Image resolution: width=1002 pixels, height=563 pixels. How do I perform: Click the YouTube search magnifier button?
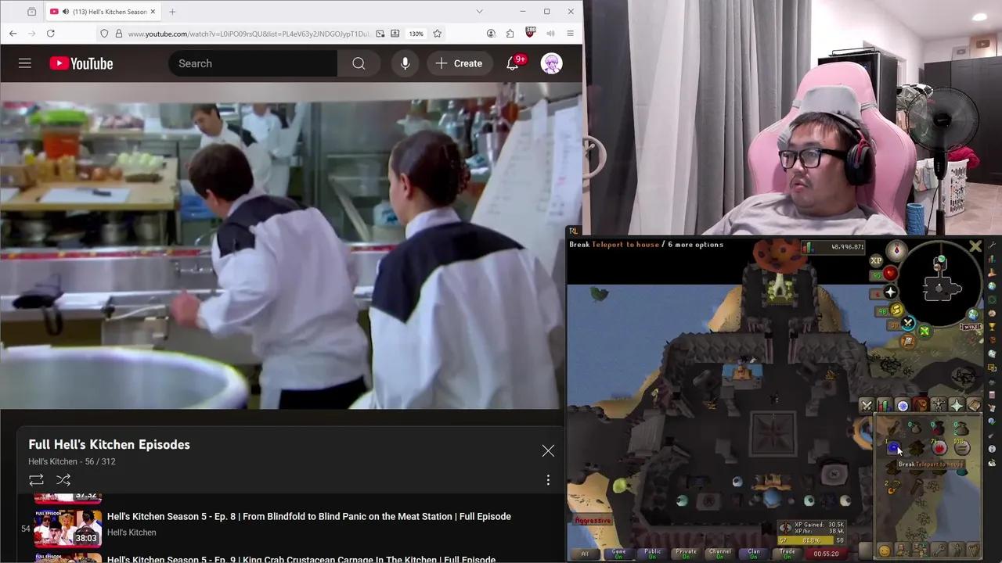point(359,63)
